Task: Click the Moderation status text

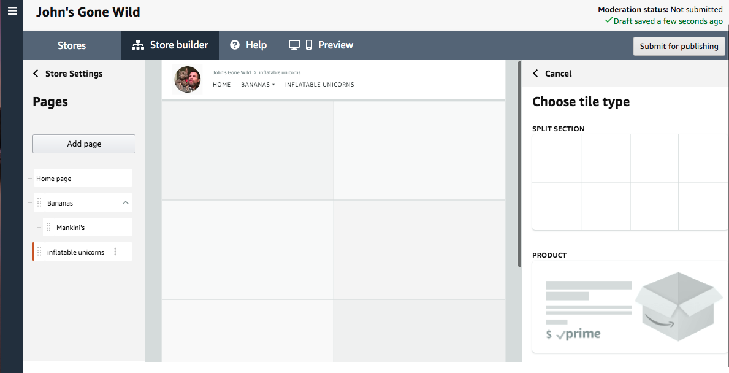Action: [x=660, y=9]
